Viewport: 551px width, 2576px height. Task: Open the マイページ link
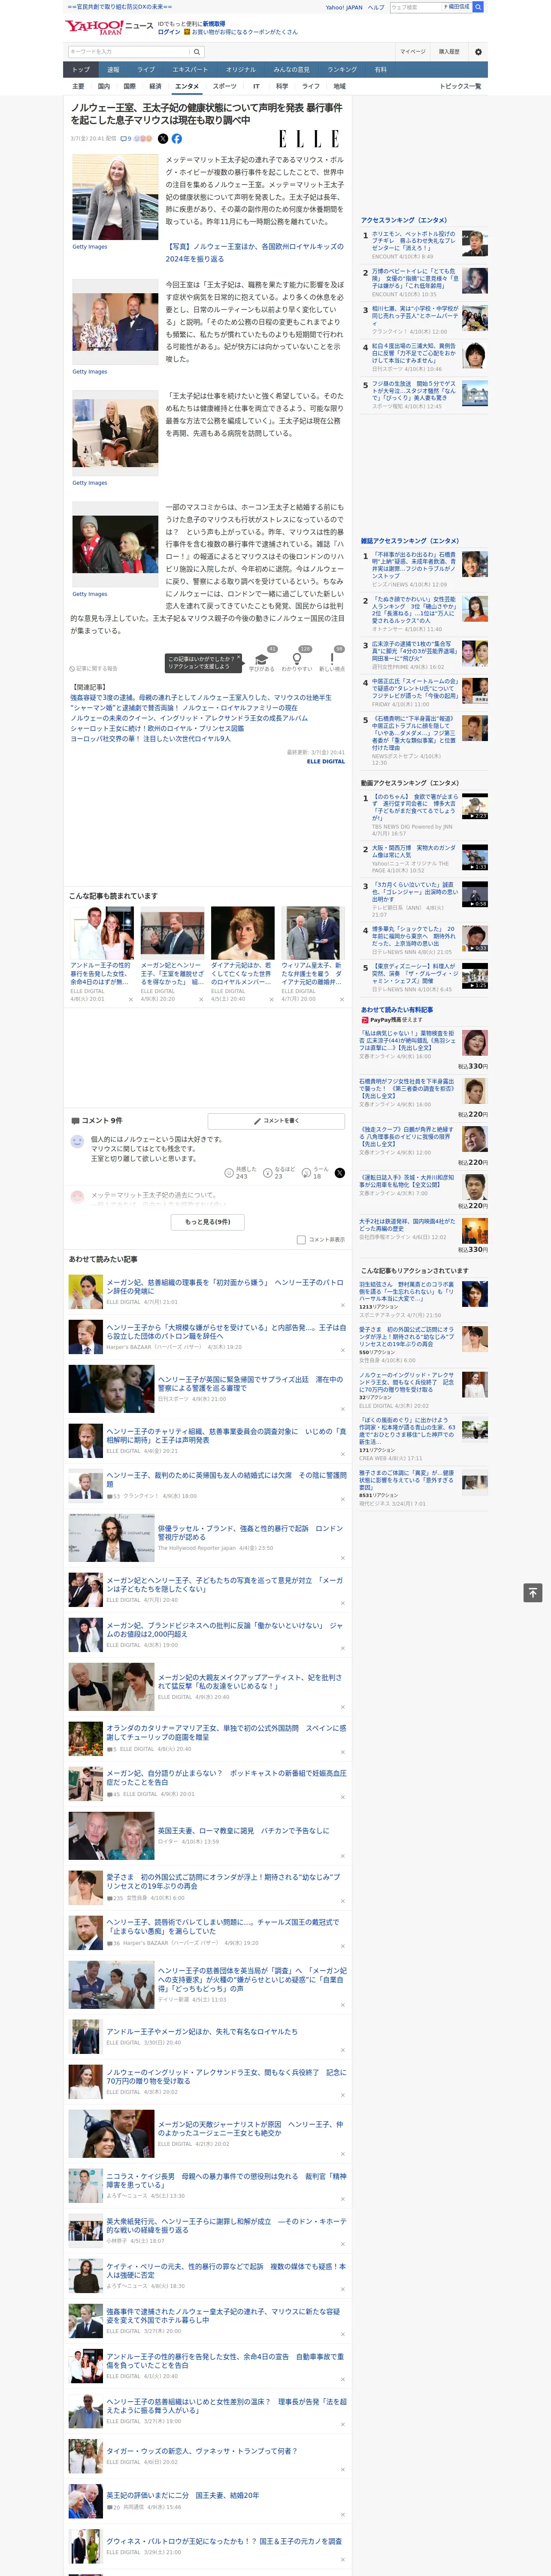[413, 52]
